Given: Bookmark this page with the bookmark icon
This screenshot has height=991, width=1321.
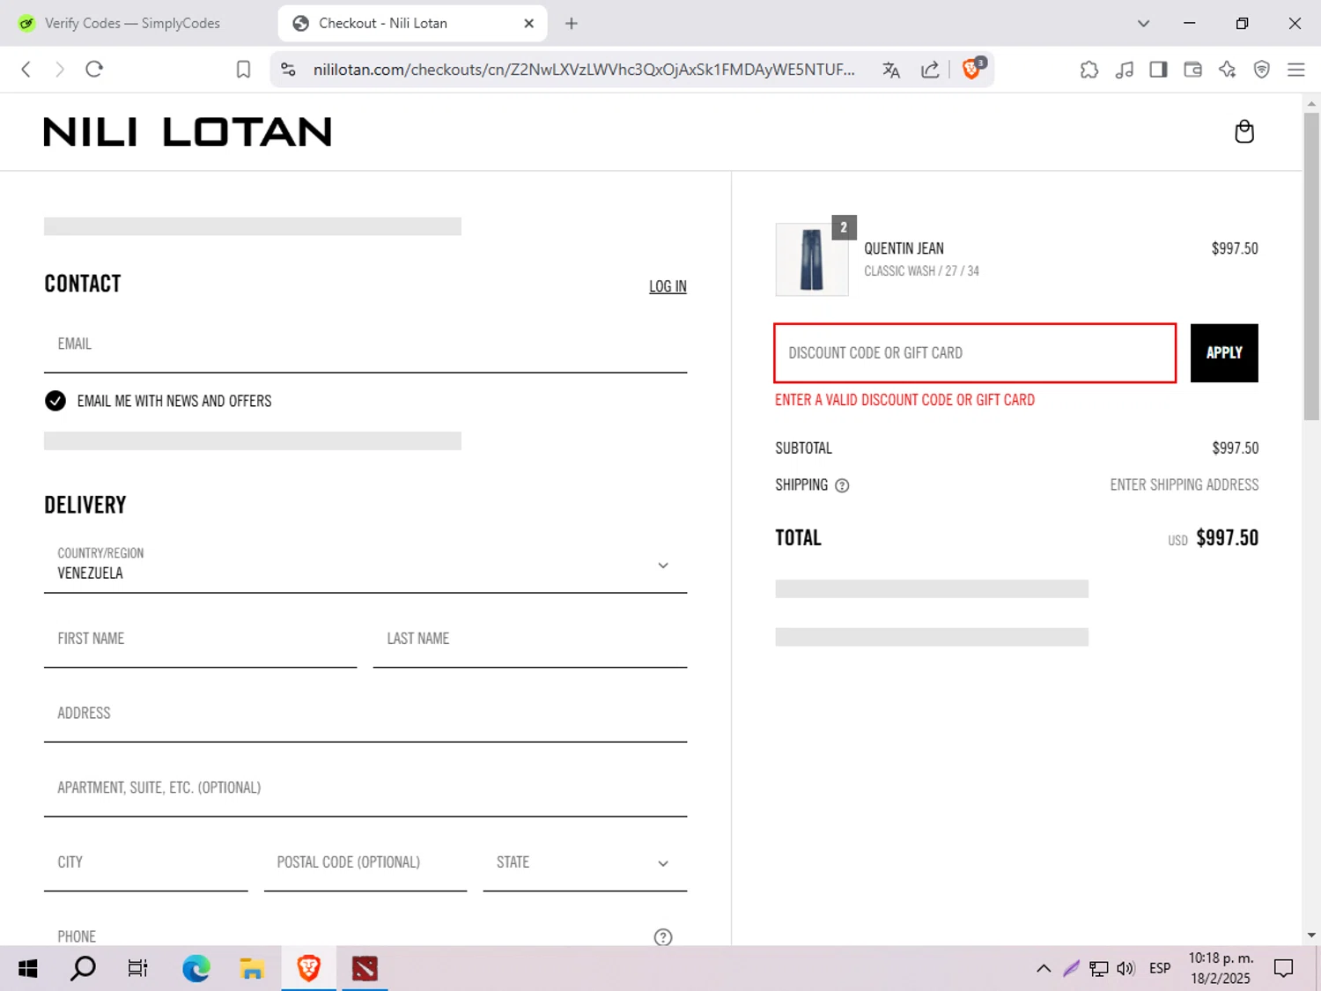Looking at the screenshot, I should point(244,70).
